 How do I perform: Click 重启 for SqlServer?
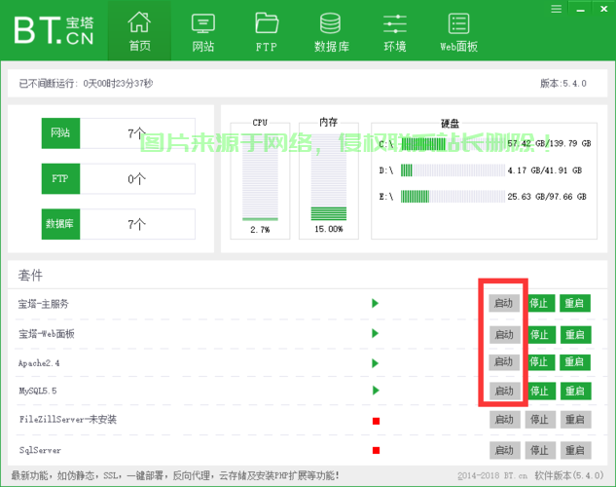(x=575, y=450)
